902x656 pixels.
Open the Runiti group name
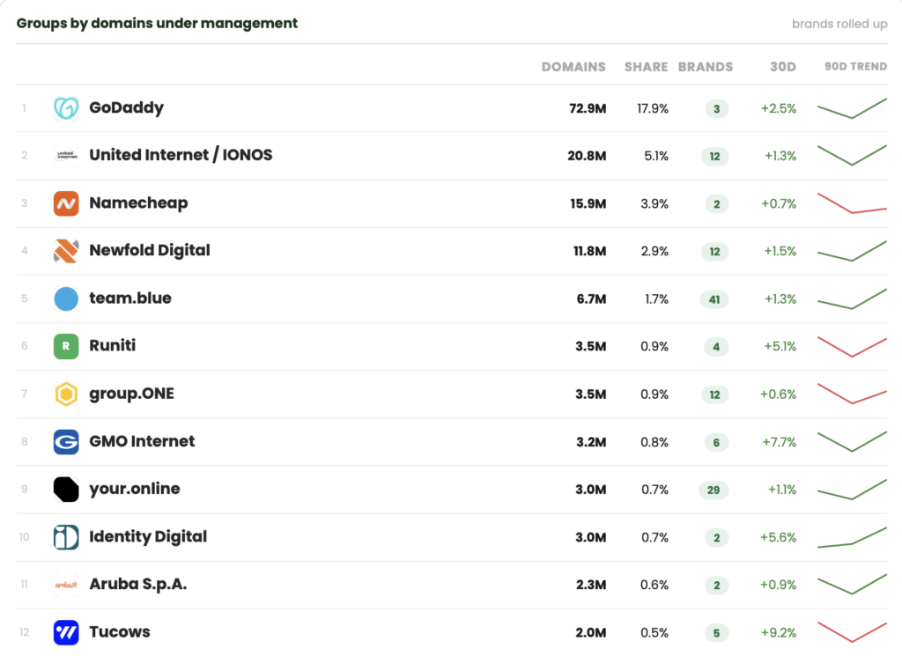113,345
